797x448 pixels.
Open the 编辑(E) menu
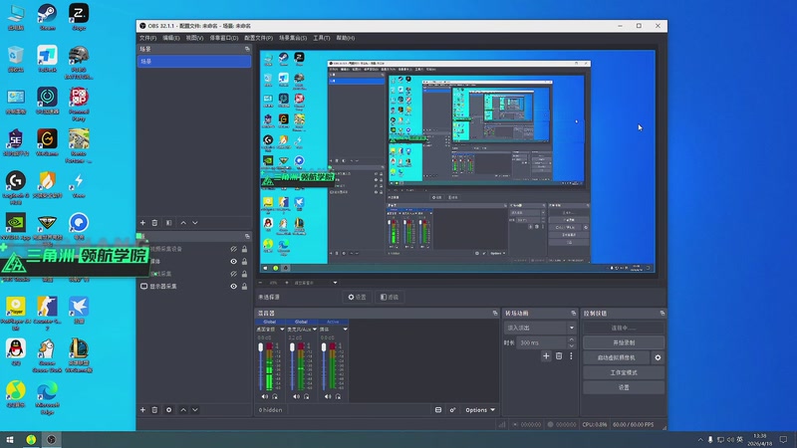[170, 38]
